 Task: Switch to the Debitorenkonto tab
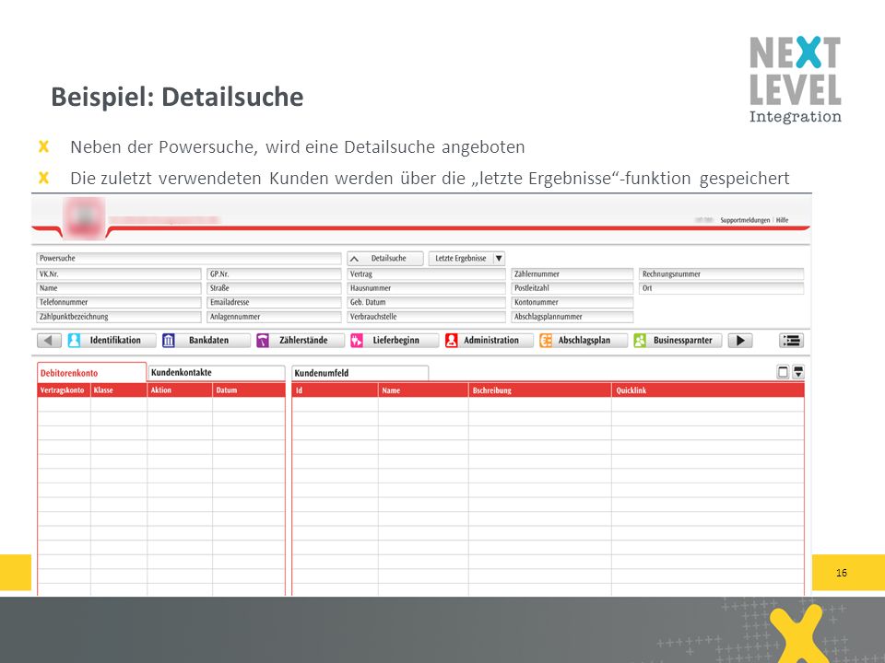(91, 373)
